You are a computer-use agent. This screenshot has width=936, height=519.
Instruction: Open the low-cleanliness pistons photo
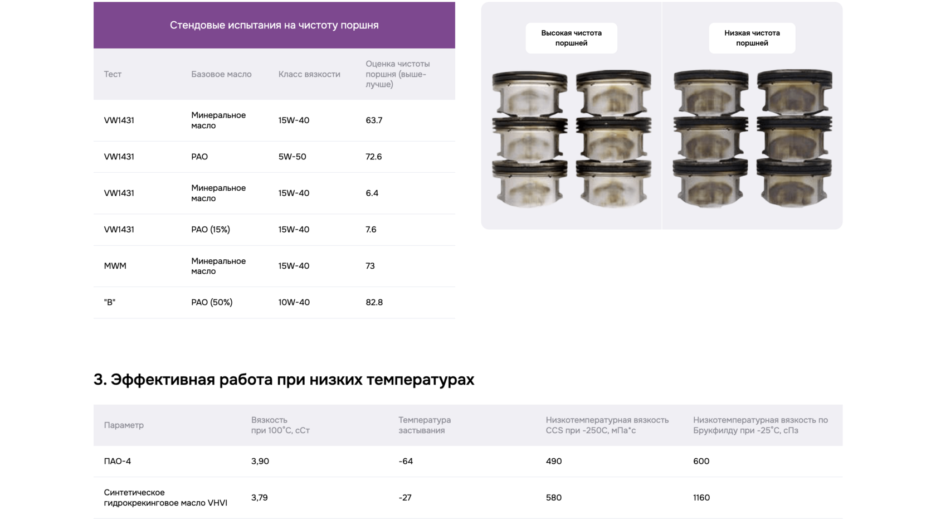752,139
